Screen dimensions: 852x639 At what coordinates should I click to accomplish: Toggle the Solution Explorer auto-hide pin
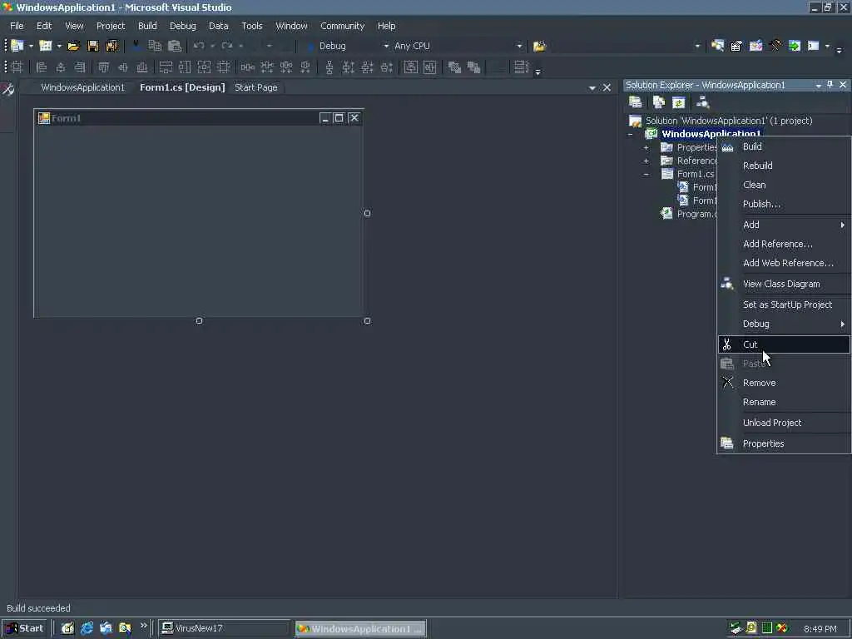click(x=830, y=85)
